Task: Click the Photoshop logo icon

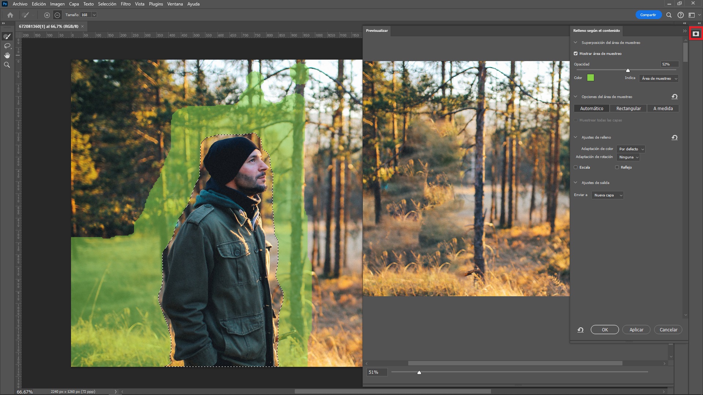Action: tap(5, 4)
